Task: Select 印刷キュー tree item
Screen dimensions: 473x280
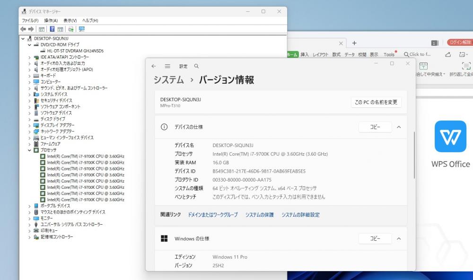Action: point(49,230)
